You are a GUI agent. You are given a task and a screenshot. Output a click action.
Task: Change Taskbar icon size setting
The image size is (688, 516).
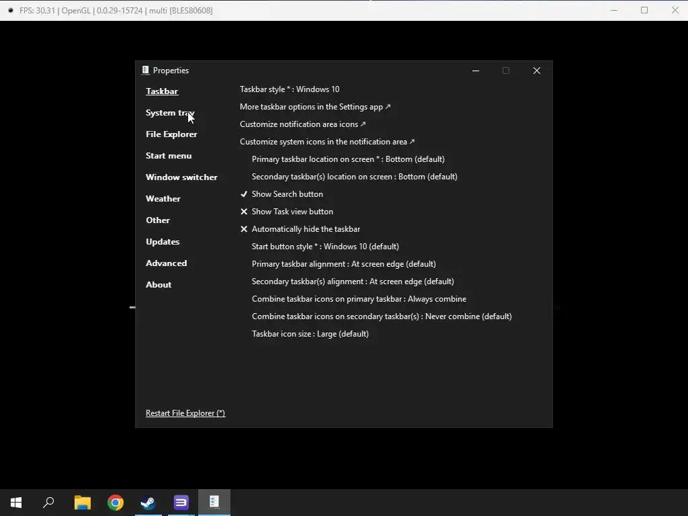(x=310, y=334)
